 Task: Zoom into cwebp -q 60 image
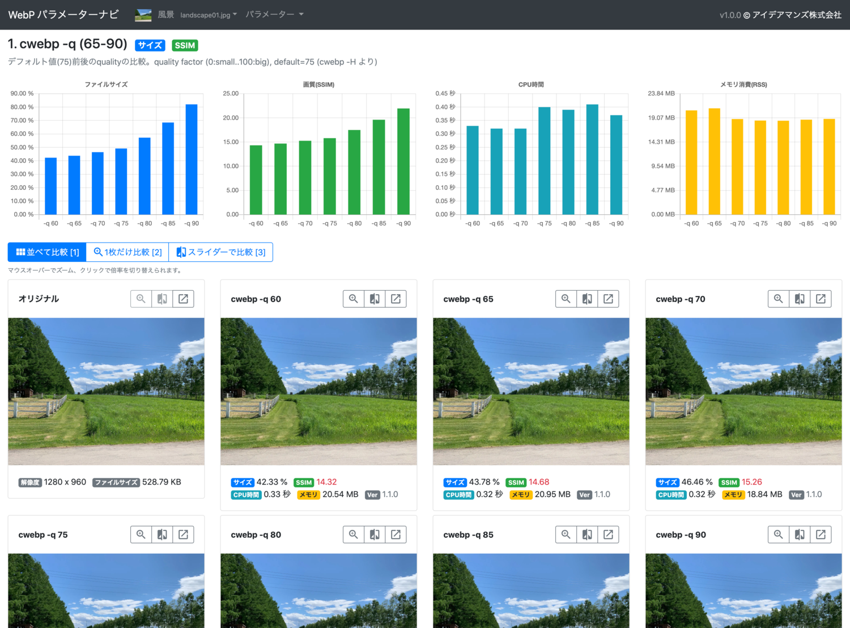pos(354,299)
